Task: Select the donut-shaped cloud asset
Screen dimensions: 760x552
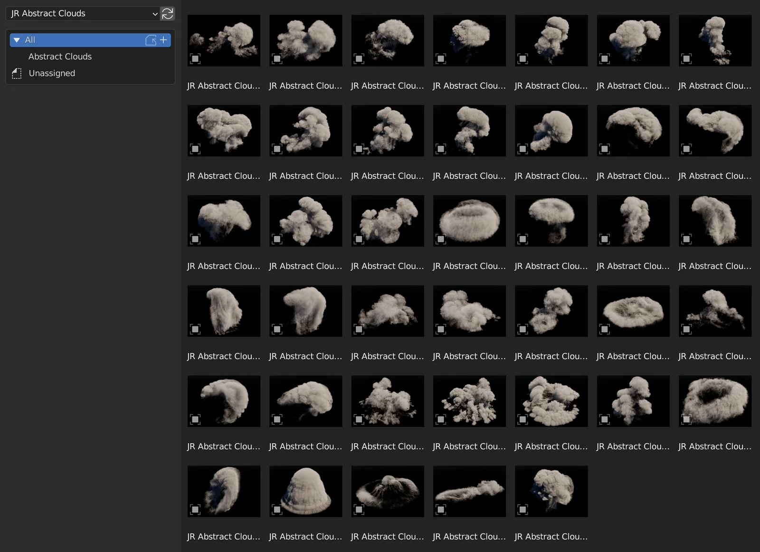Action: [x=715, y=401]
